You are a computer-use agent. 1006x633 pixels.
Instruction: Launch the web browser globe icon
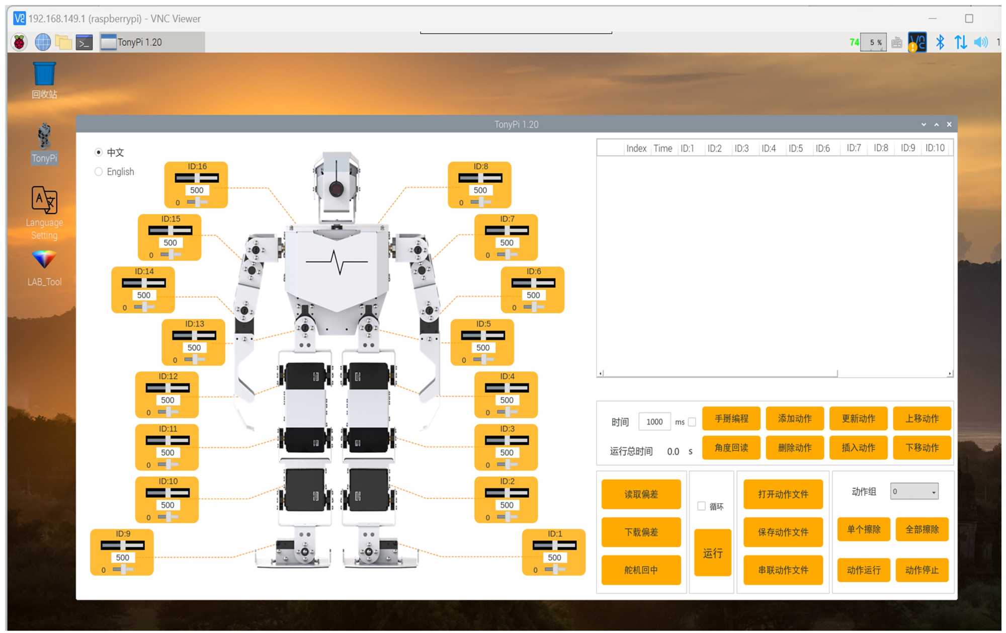tap(43, 43)
